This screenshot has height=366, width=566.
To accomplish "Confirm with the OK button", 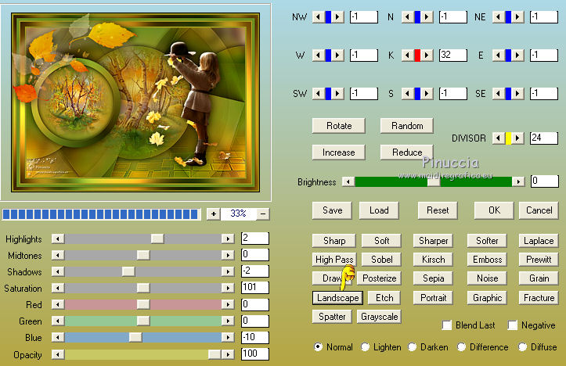I will (494, 210).
